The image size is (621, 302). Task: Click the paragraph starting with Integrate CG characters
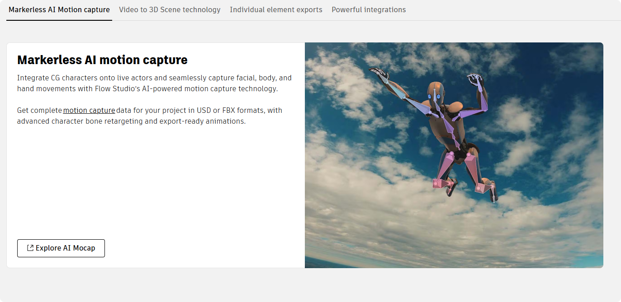click(154, 83)
